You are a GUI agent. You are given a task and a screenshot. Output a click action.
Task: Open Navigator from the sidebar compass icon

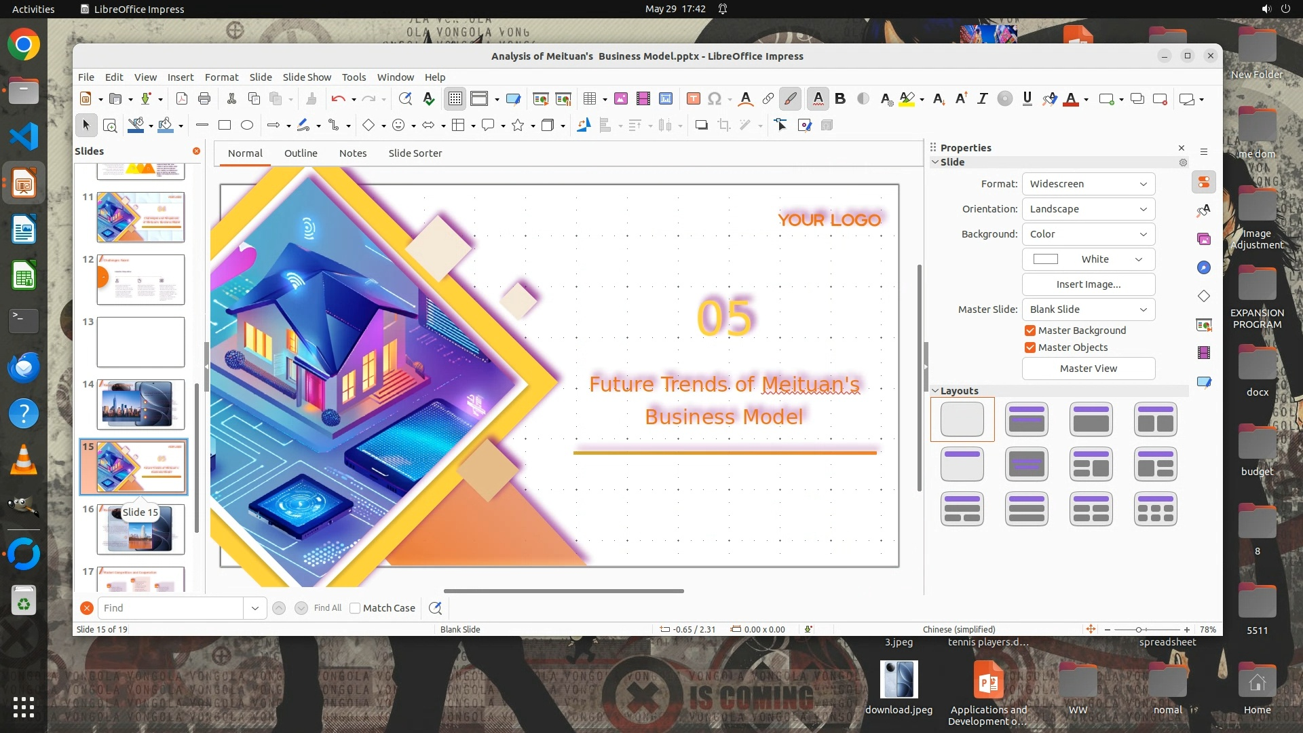(x=1204, y=267)
